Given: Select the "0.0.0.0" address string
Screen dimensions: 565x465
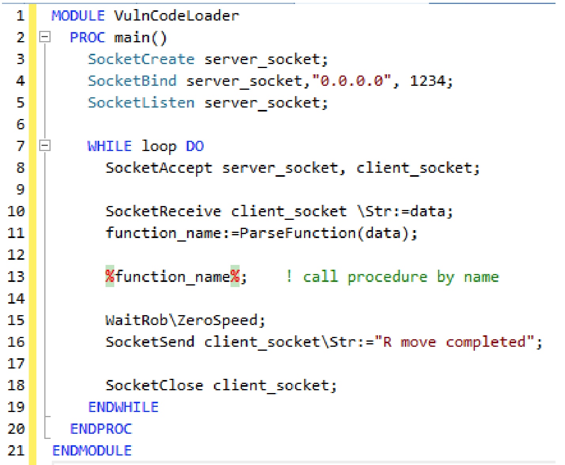Looking at the screenshot, I should pos(351,81).
